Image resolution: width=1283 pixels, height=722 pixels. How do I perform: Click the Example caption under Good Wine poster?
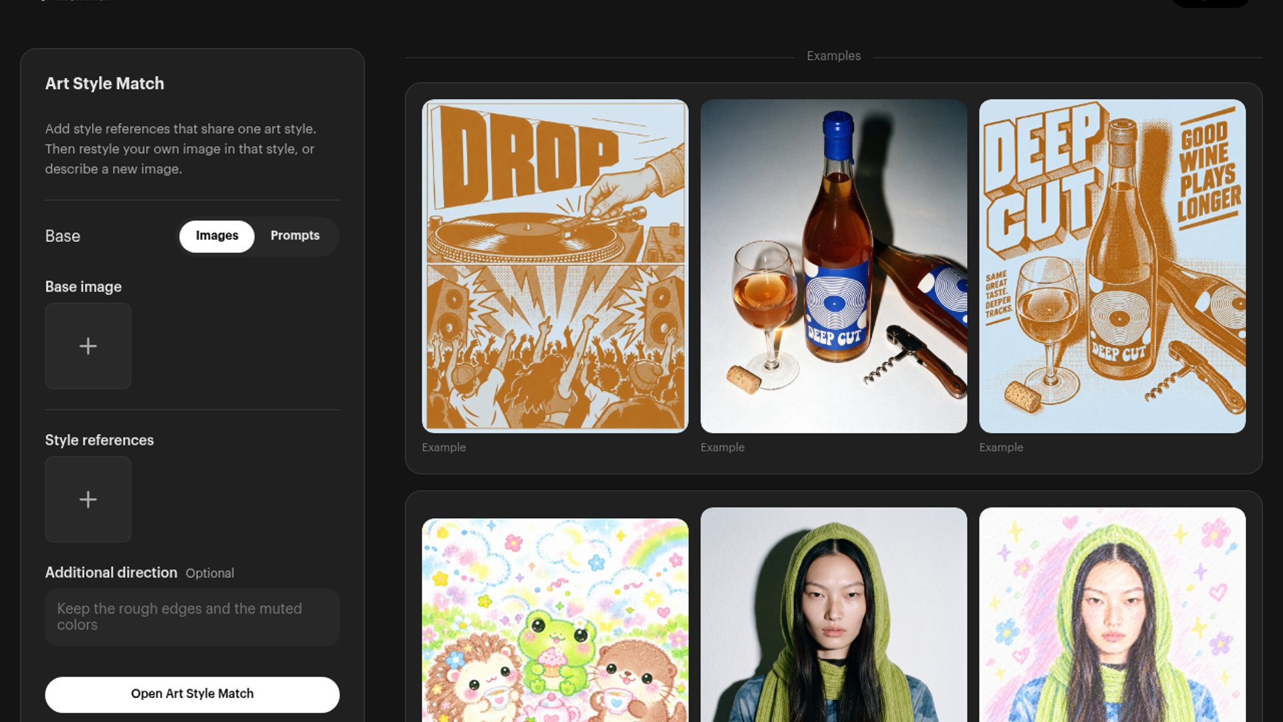point(1001,447)
